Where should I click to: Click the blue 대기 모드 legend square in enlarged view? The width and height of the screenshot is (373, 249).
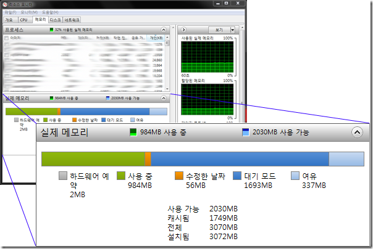click(236, 176)
